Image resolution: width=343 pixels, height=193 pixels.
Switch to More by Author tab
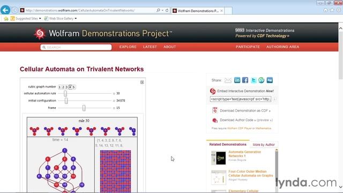[x=264, y=145]
